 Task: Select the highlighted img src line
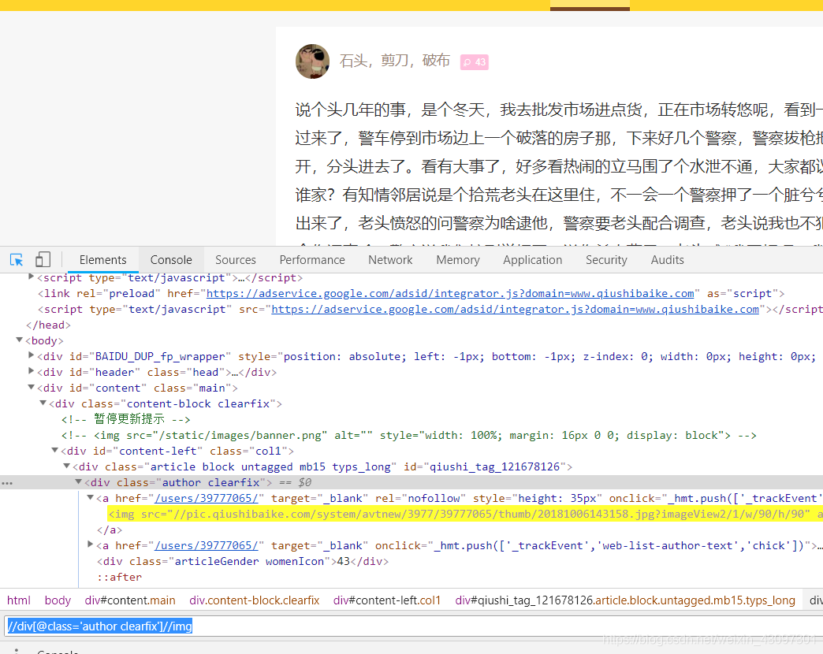coord(465,514)
